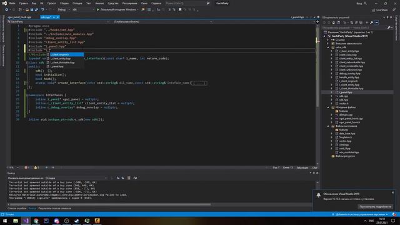This screenshot has width=400, height=225.
Task: Select c_base_entity.hpp in Solution Explorer
Action: 349,51
